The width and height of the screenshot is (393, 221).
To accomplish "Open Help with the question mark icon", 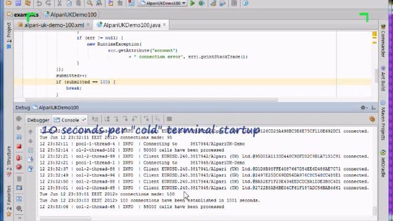I will [x=246, y=3].
